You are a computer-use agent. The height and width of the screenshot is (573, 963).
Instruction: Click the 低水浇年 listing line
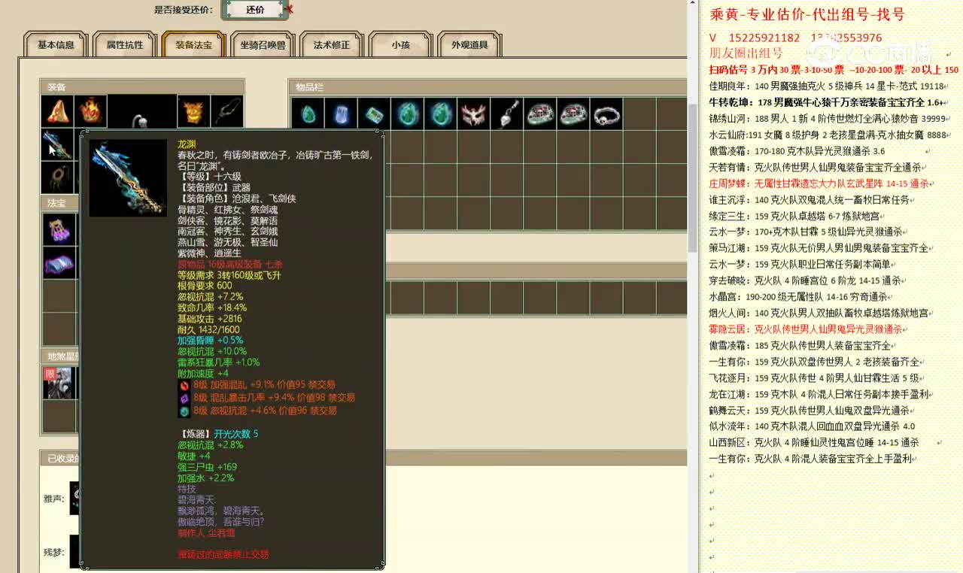point(812,426)
